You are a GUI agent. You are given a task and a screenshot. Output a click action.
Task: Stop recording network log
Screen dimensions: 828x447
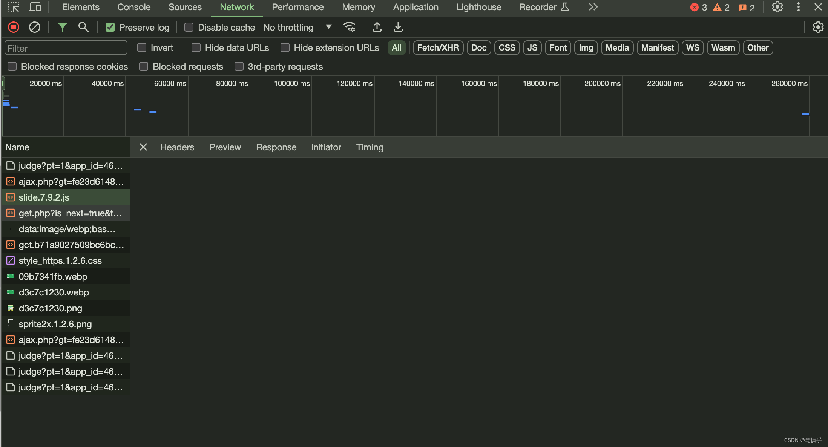14,27
